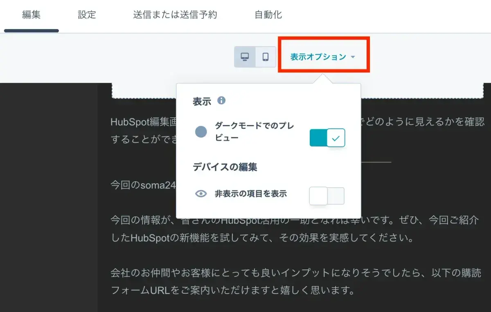Click paragraph starting 今回の情報が
Screen dimensions: 491x312
point(295,229)
